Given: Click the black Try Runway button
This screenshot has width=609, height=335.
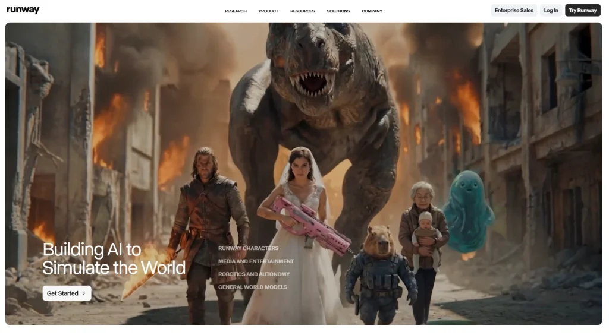Looking at the screenshot, I should (582, 11).
